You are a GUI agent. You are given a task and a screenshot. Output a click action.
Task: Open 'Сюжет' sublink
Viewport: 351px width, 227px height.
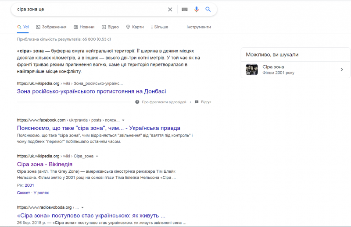point(23,193)
